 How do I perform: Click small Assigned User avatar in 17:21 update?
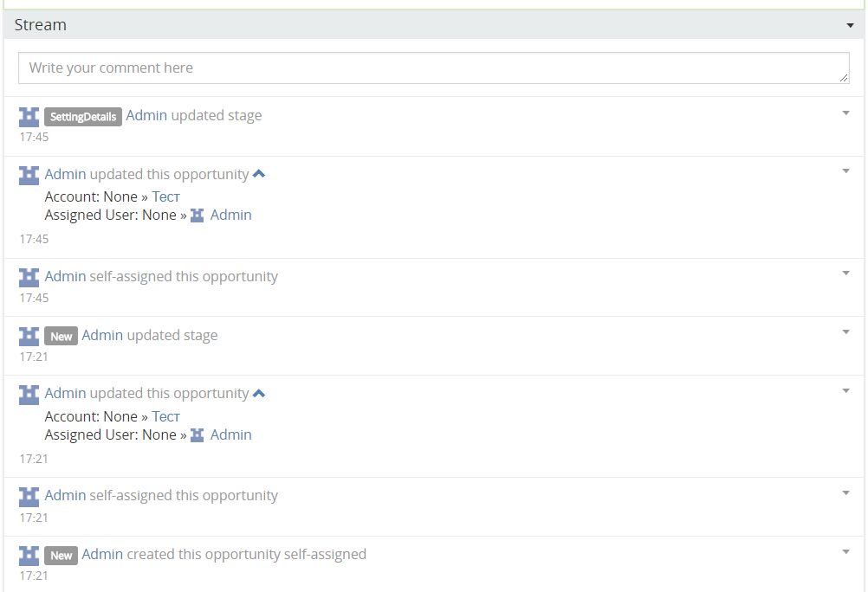[x=198, y=435]
